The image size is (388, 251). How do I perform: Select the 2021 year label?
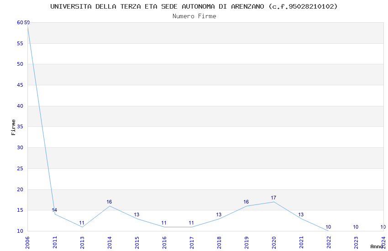click(301, 243)
